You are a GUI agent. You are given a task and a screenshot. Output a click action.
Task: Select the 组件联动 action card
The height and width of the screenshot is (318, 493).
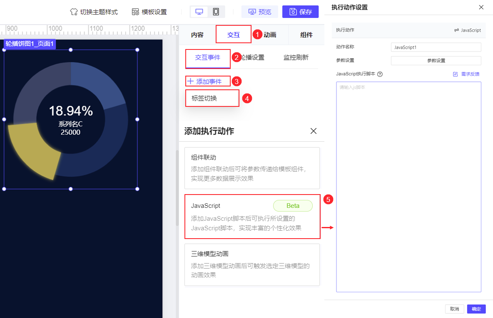(252, 168)
